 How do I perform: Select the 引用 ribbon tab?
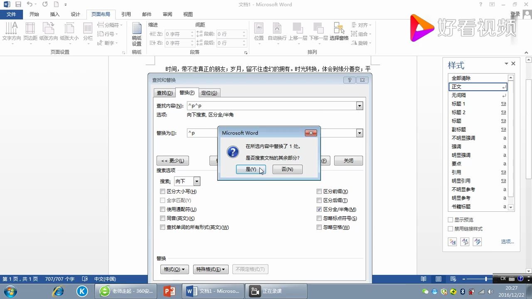tap(126, 14)
